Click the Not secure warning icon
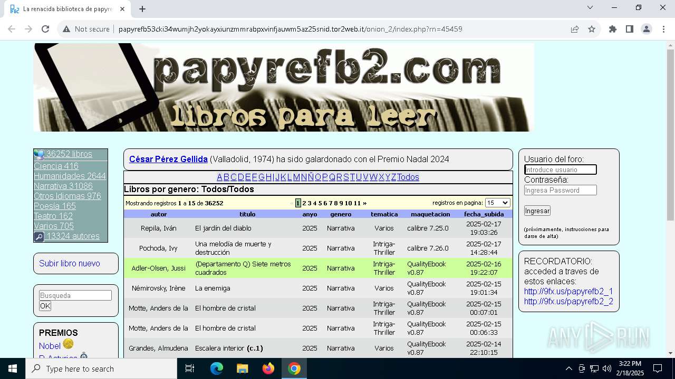675x379 pixels. pyautogui.click(x=66, y=29)
